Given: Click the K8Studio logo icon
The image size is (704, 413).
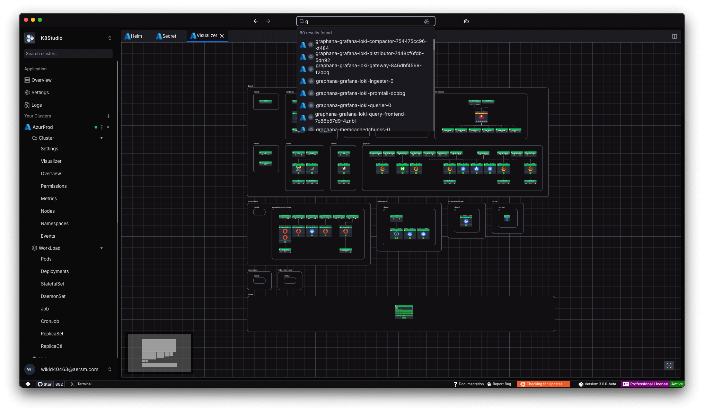Looking at the screenshot, I should [30, 38].
